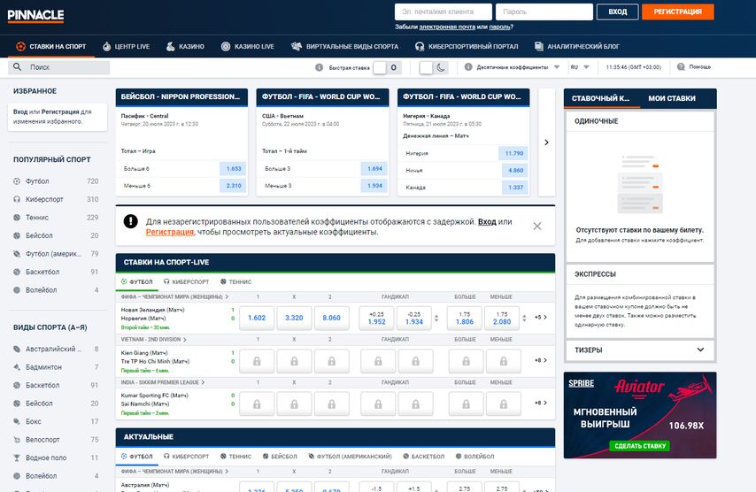Viewport: 756px width, 492px height.
Task: Click the tennis ball icon in sidebar
Action: coord(17,218)
